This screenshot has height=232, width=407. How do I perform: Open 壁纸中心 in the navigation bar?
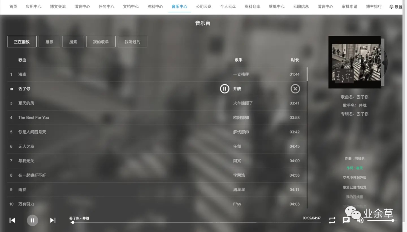pyautogui.click(x=277, y=6)
